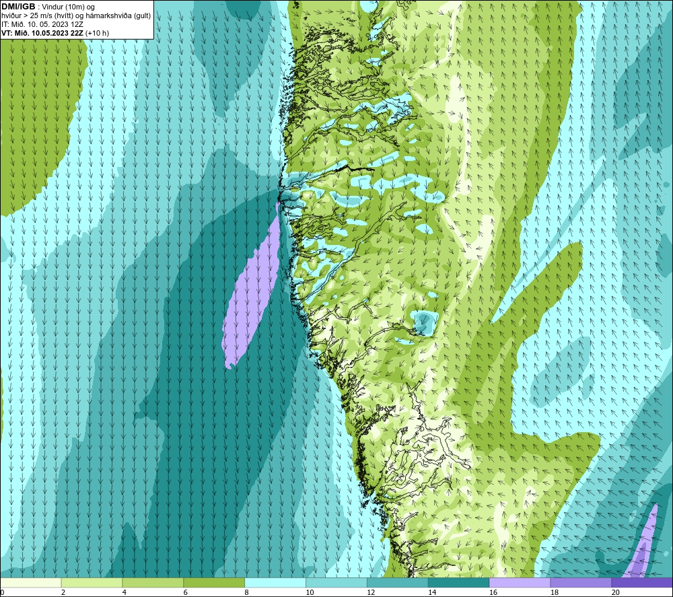Click the 8–10 m/s light cyan legend swatch
Image resolution: width=673 pixels, height=597 pixels.
275,582
